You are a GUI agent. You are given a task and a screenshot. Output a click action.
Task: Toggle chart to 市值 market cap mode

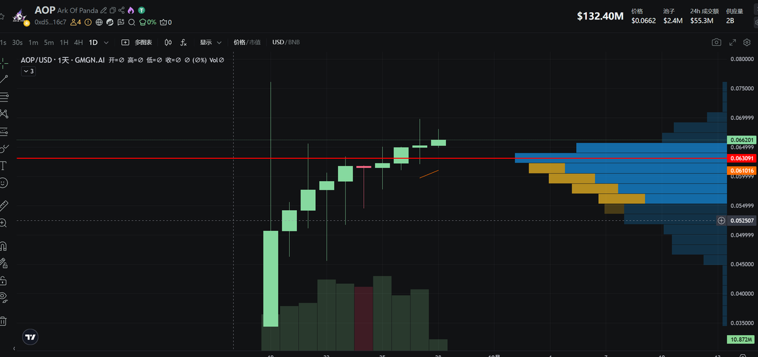255,42
